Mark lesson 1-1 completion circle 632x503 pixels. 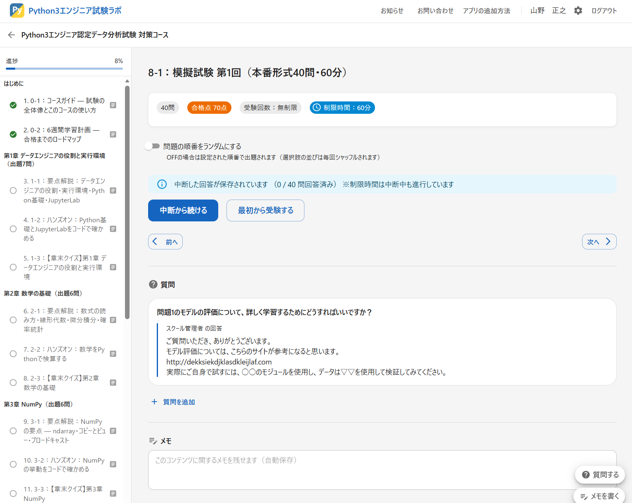coord(13,190)
